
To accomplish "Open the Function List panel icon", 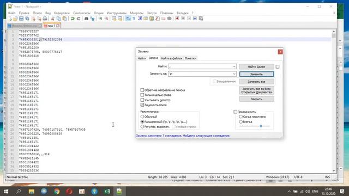I will coord(158,19).
